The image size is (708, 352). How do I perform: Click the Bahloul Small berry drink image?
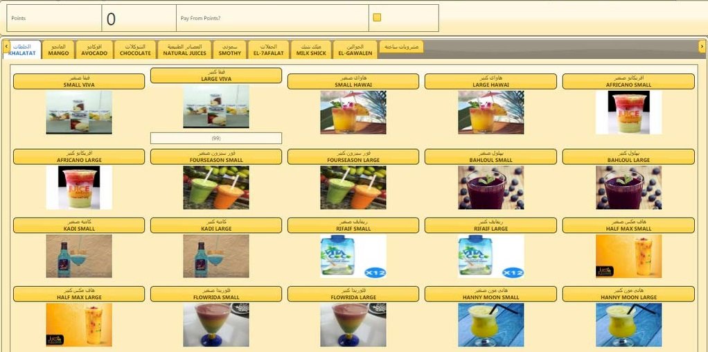(491, 188)
